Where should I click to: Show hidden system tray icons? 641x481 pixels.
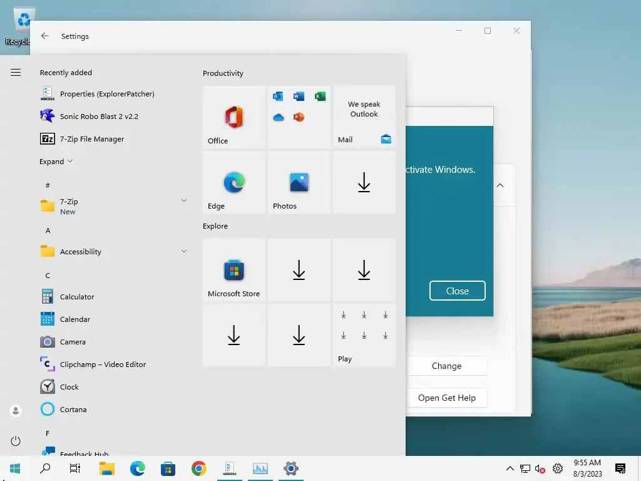[510, 468]
